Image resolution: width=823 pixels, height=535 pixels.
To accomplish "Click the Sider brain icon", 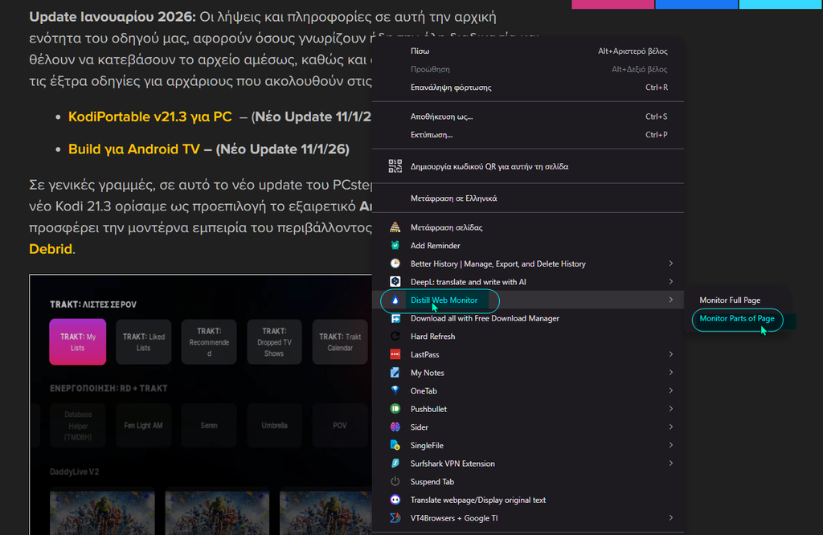I will (x=395, y=427).
